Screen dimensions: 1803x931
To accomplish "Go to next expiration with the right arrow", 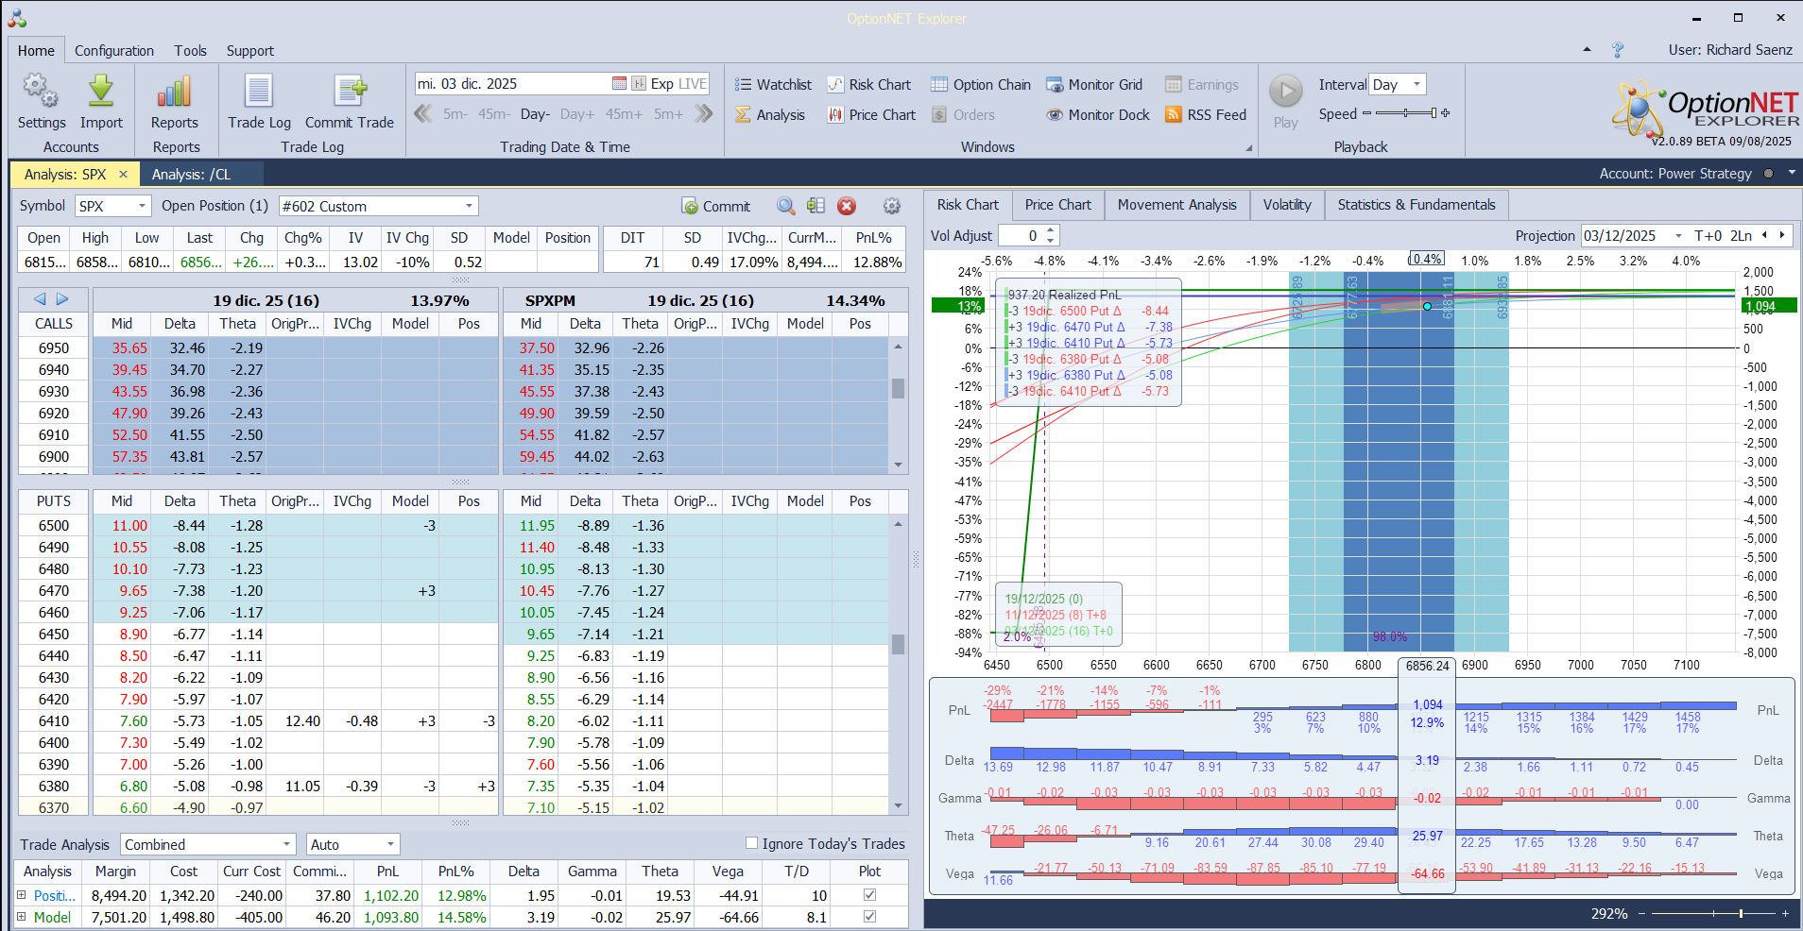I will (x=62, y=299).
